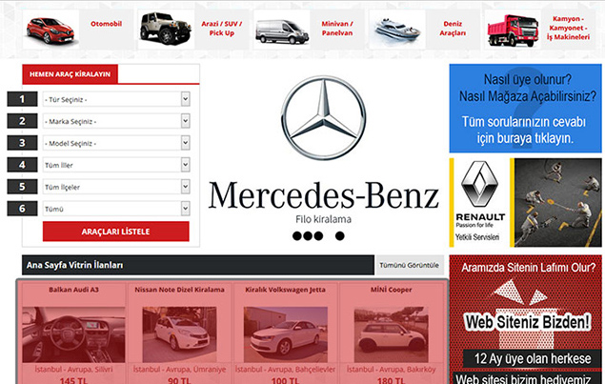Open the Model Seçiniz dropdown
This screenshot has width=605, height=384.
point(116,143)
